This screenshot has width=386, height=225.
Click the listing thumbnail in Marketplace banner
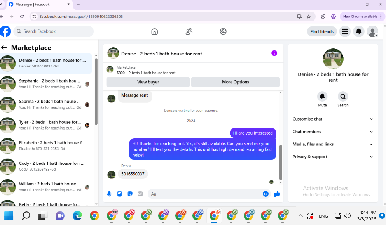click(110, 69)
